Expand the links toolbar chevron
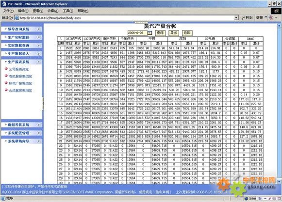The width and height of the screenshot is (282, 202). 265,17
